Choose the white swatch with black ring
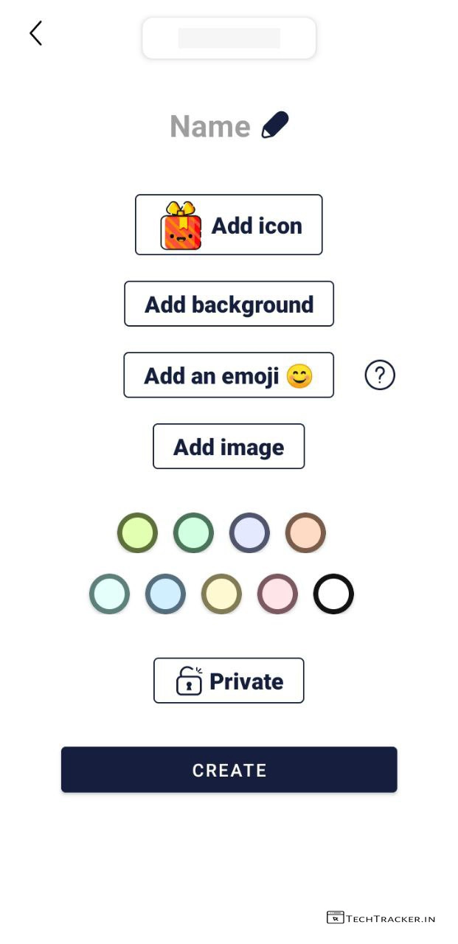 coord(333,594)
